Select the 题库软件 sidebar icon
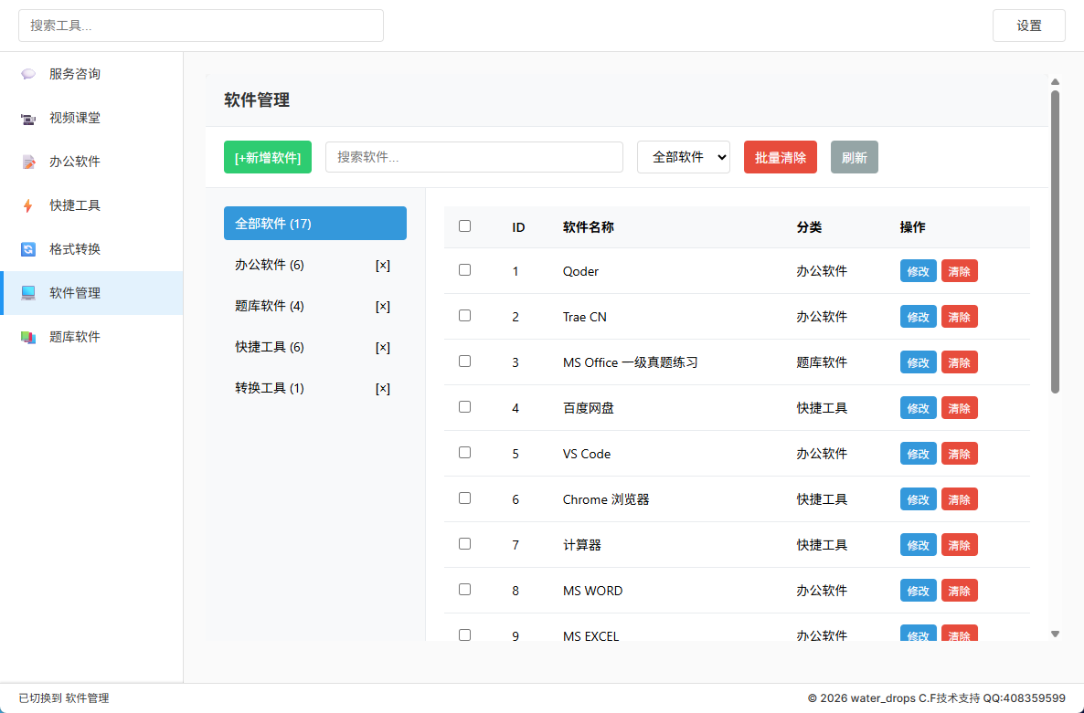 pos(27,337)
